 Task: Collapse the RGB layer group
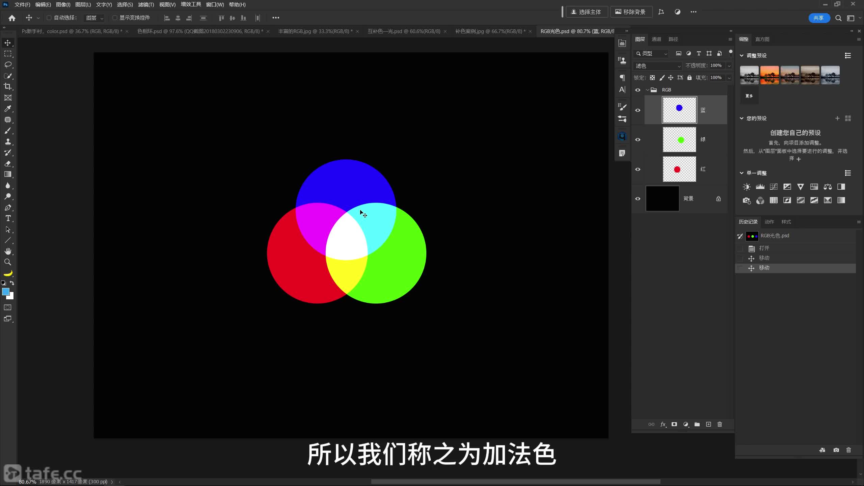(647, 90)
